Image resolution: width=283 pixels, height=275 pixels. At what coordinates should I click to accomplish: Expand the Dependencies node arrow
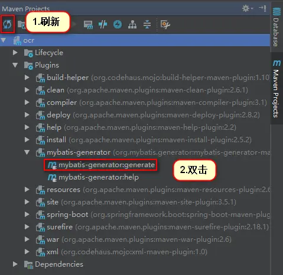click(x=15, y=264)
